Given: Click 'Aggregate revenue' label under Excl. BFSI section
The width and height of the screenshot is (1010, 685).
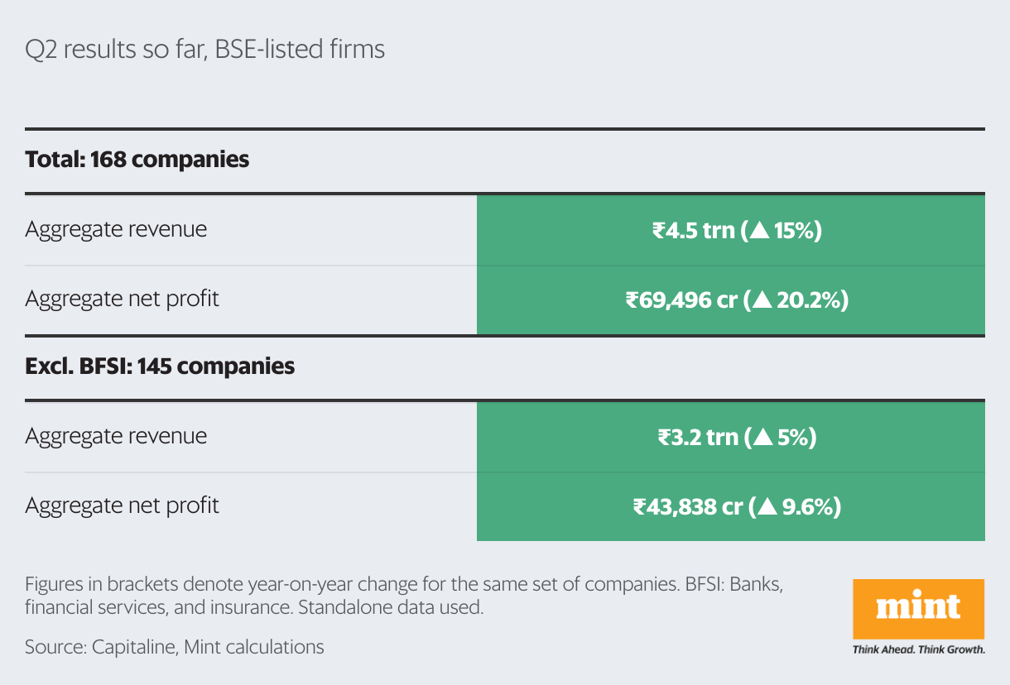Looking at the screenshot, I should tap(116, 436).
